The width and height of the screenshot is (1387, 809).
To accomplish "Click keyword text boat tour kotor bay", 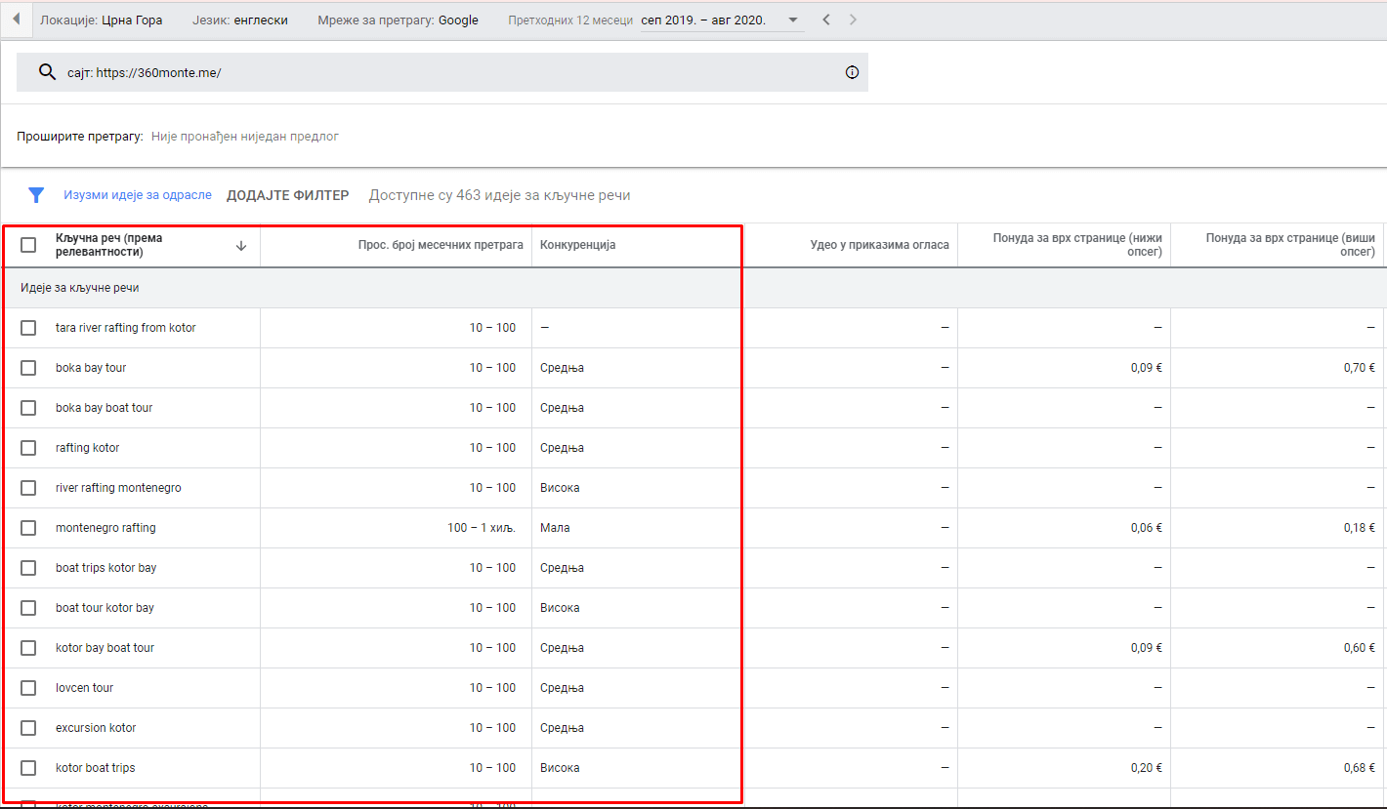I will [105, 608].
